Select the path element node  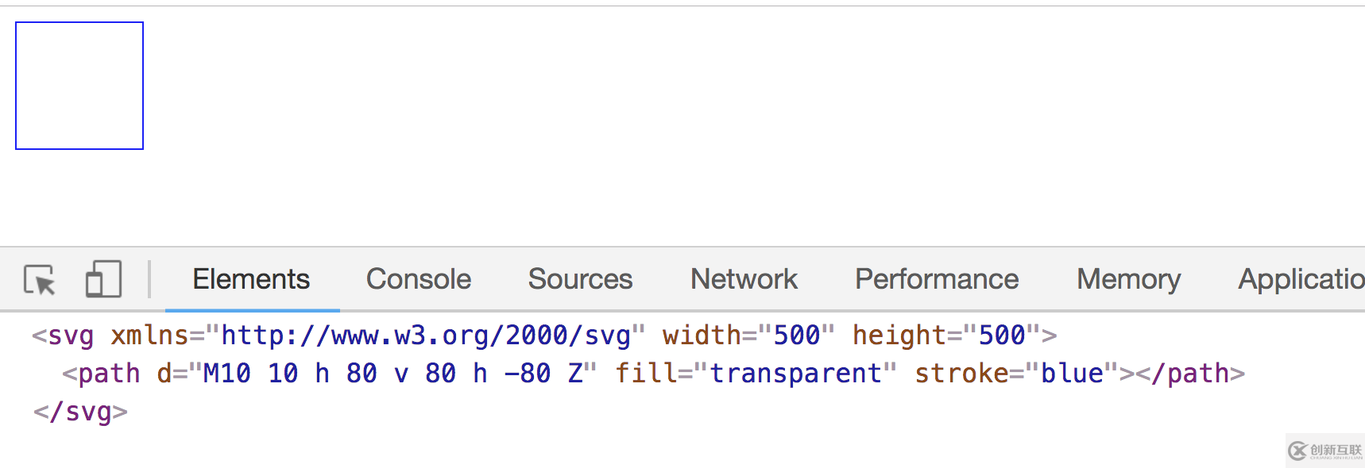coord(653,374)
